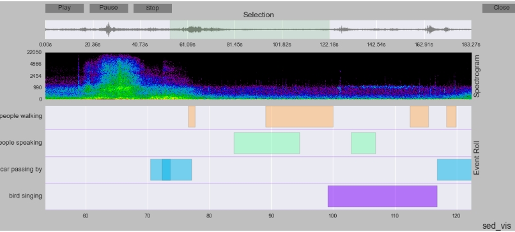
Task: Click the waveform burst near 162.91s
Action: pyautogui.click(x=429, y=29)
